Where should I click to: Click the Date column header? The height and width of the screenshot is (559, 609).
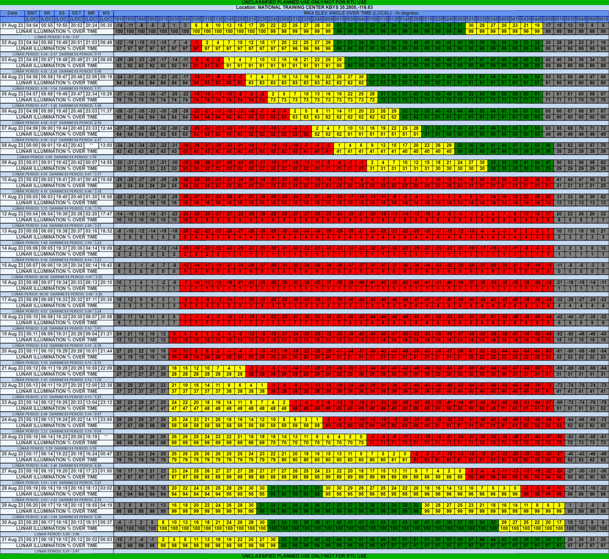coord(12,13)
